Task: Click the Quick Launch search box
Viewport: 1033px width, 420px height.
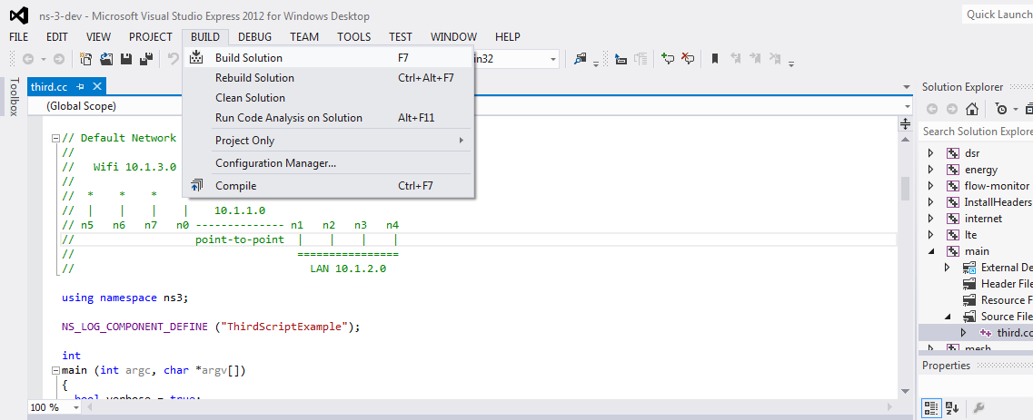Action: click(x=998, y=15)
